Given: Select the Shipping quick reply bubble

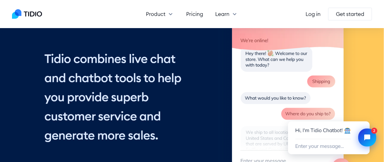Looking at the screenshot, I should (x=321, y=81).
